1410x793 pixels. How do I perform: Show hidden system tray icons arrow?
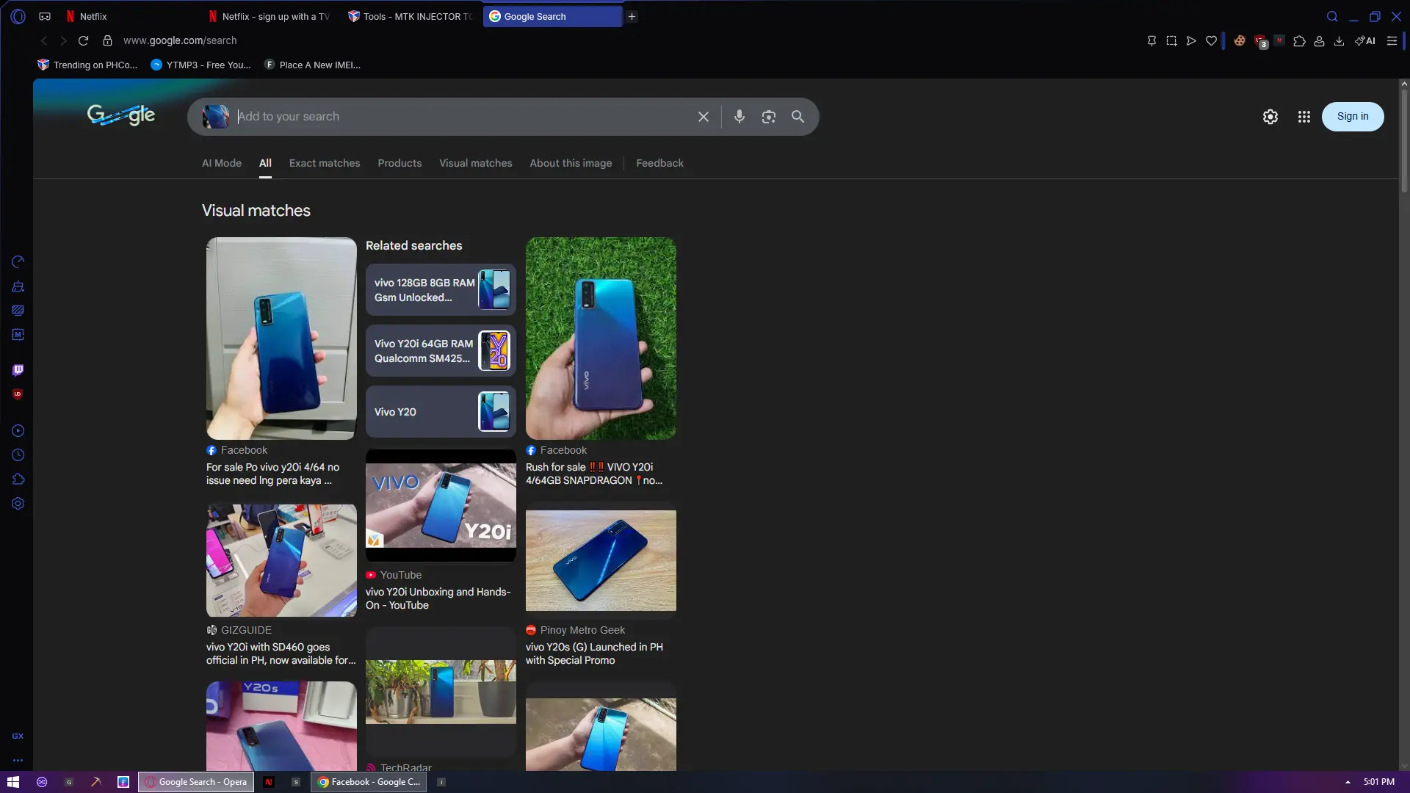(x=1348, y=782)
